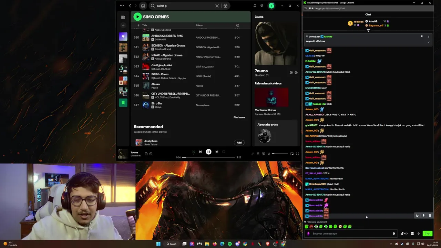Delete the hovered Hamzaa82k message

coord(430,216)
